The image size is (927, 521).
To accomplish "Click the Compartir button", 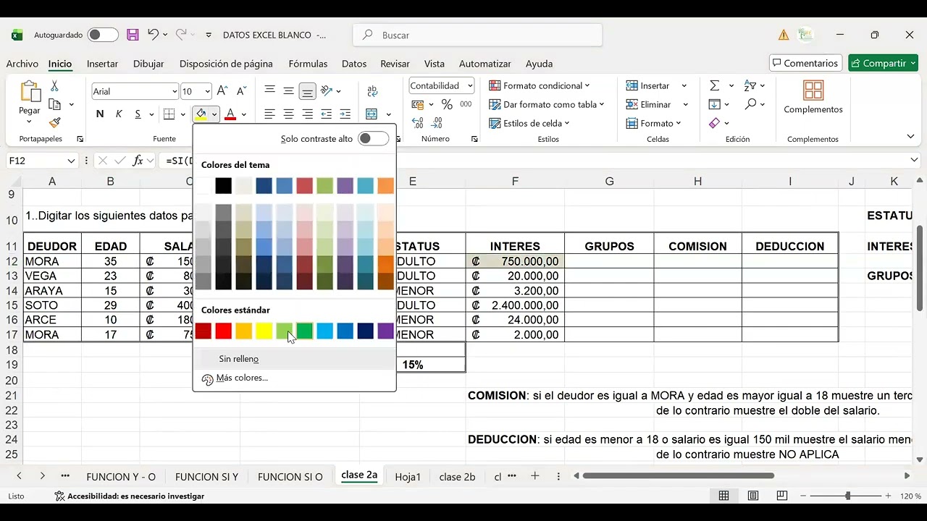I will [883, 63].
